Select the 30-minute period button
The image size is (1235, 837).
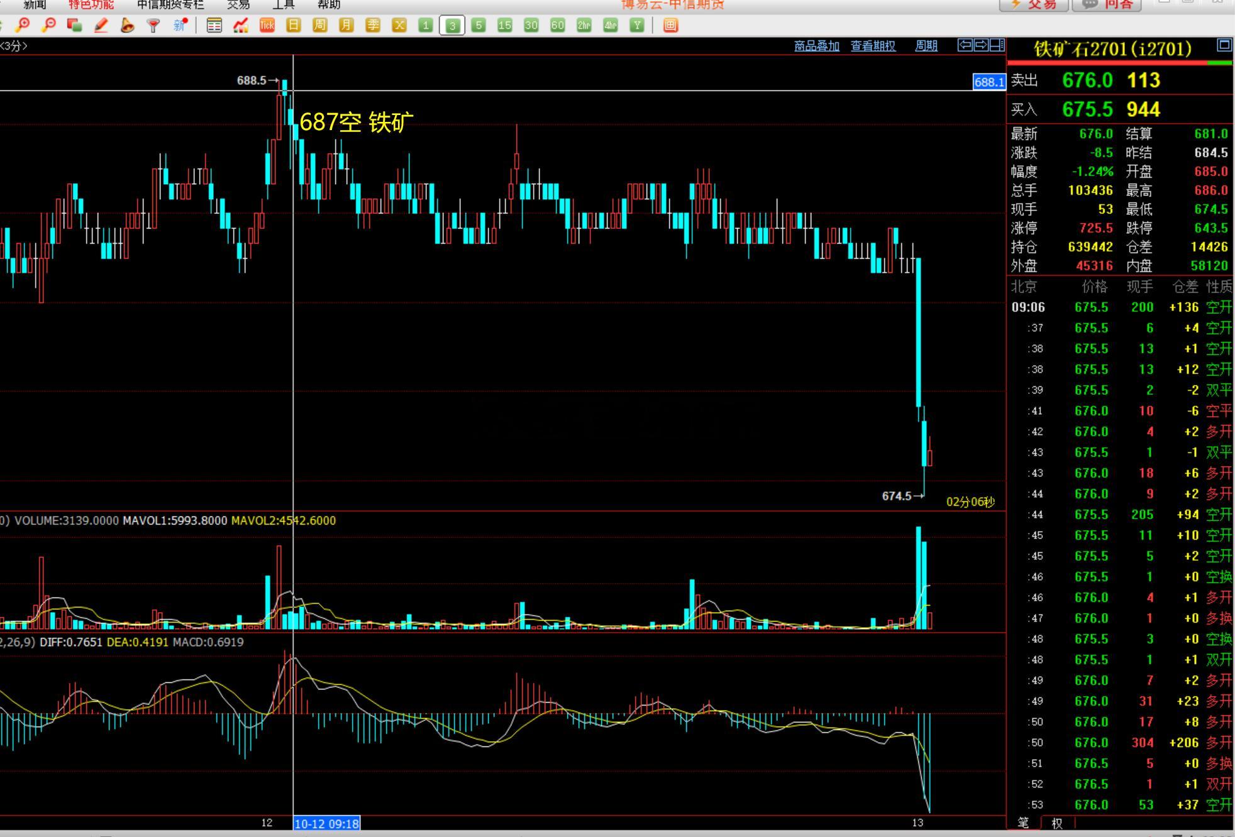[x=531, y=25]
